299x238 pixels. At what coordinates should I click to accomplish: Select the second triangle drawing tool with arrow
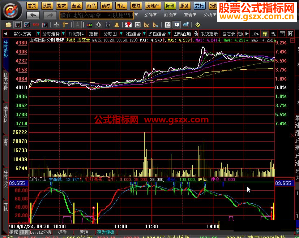pos(155,25)
